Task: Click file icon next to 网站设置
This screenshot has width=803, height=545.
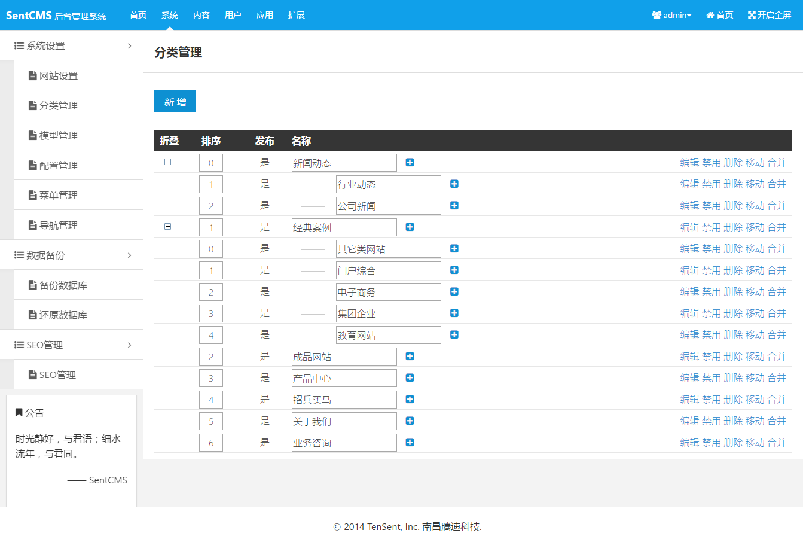Action: pos(33,75)
